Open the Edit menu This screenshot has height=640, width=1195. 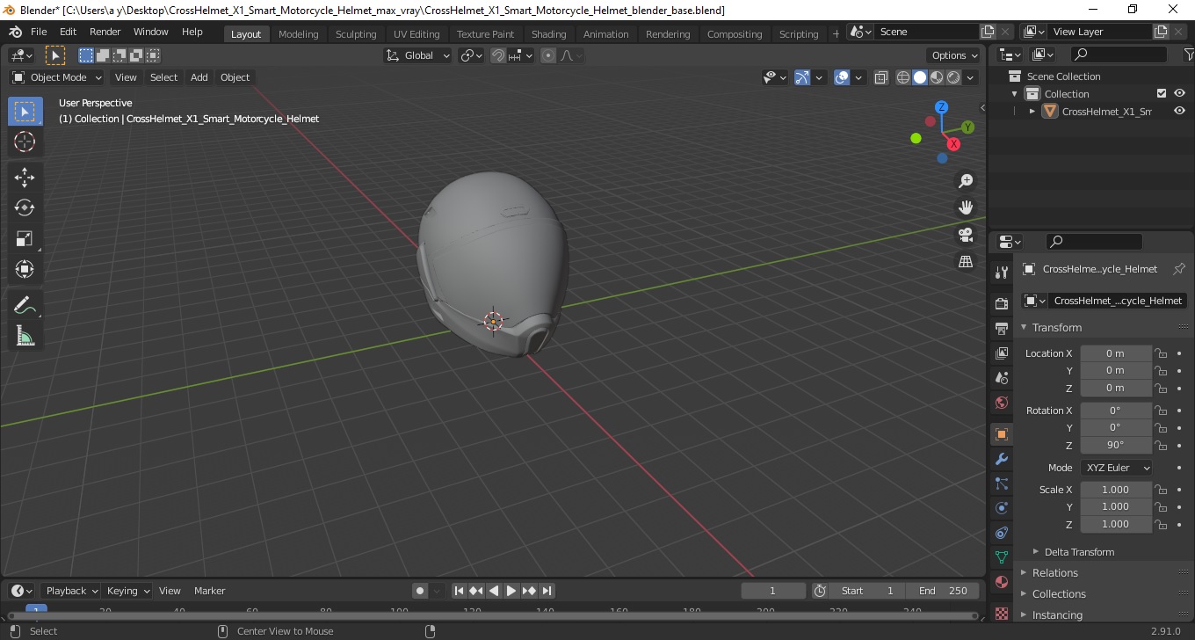pos(69,32)
